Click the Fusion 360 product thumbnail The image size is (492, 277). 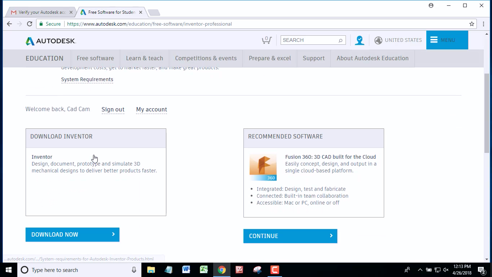263,167
